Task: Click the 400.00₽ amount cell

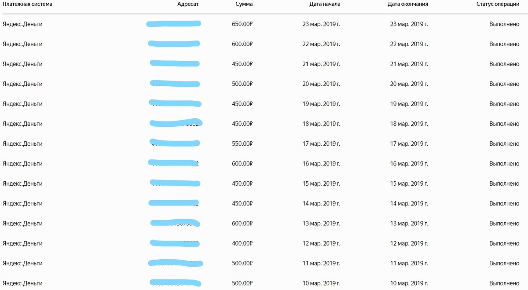Action: (x=242, y=243)
